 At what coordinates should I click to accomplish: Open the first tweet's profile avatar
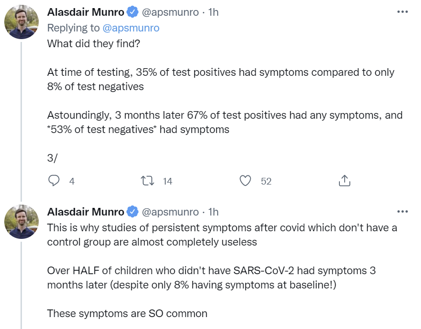(21, 23)
